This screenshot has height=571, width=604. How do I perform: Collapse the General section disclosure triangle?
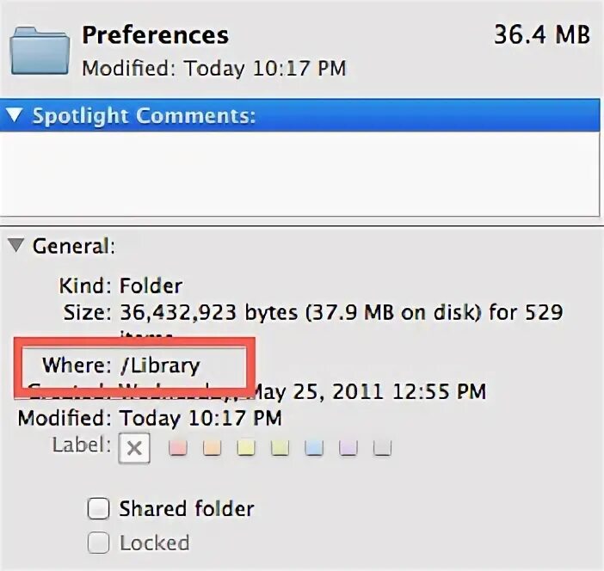coord(16,246)
